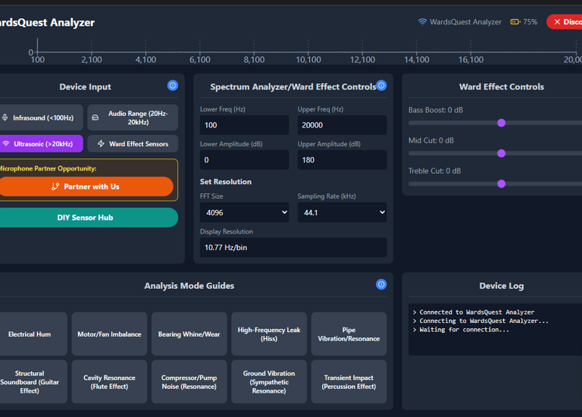Open Cavity Resonance (Flute Effect) guide
The height and width of the screenshot is (417, 582).
[x=109, y=381]
